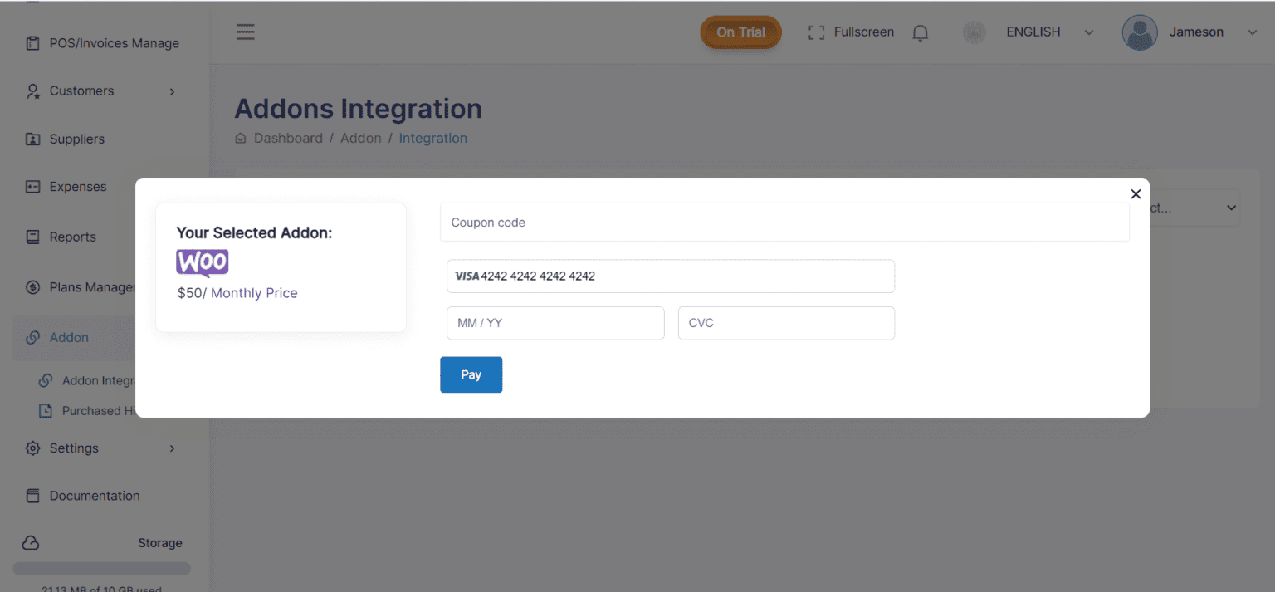Viewport: 1275px width, 592px height.
Task: Focus the card number field
Action: click(671, 276)
